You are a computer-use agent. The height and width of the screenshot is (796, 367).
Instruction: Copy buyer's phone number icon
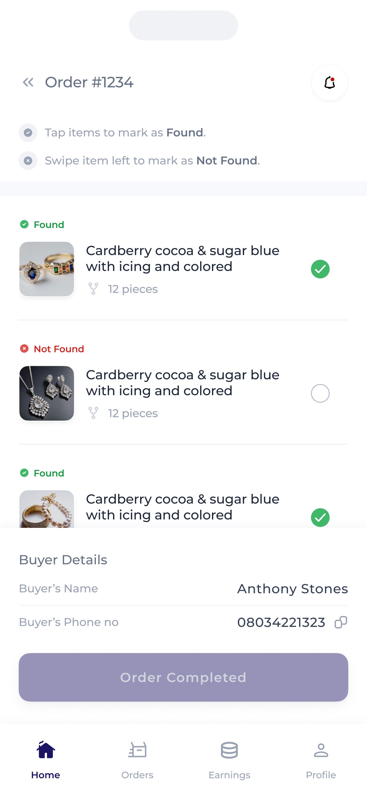(341, 622)
